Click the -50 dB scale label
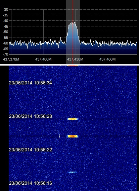Screen dimensions: 139x191 click(x=5, y=32)
